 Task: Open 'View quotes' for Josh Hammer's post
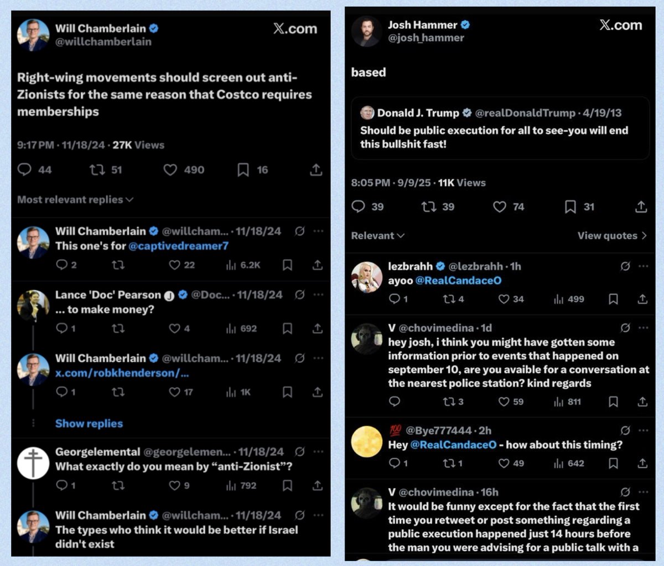(611, 235)
